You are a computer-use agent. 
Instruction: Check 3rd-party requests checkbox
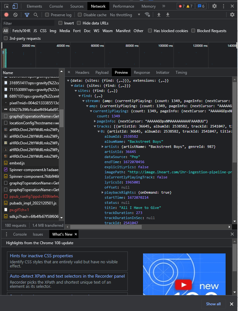(x=6, y=38)
